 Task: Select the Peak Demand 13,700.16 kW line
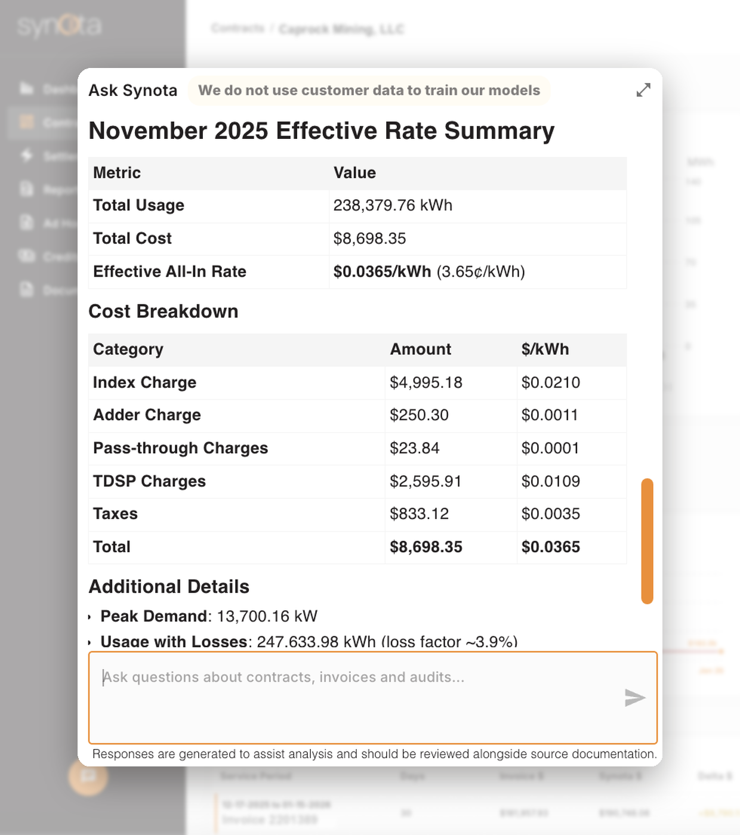(209, 616)
